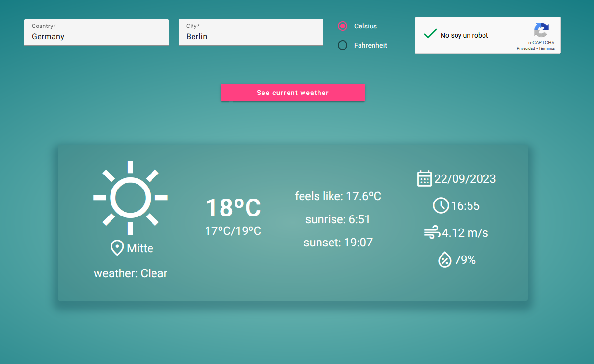Screen dimensions: 594x364
Task: Select the Fahrenheit radio button
Action: click(343, 45)
